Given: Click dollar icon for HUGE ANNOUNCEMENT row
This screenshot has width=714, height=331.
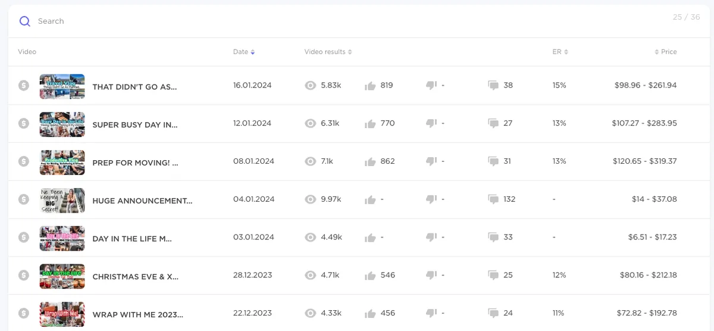Looking at the screenshot, I should click(x=24, y=199).
